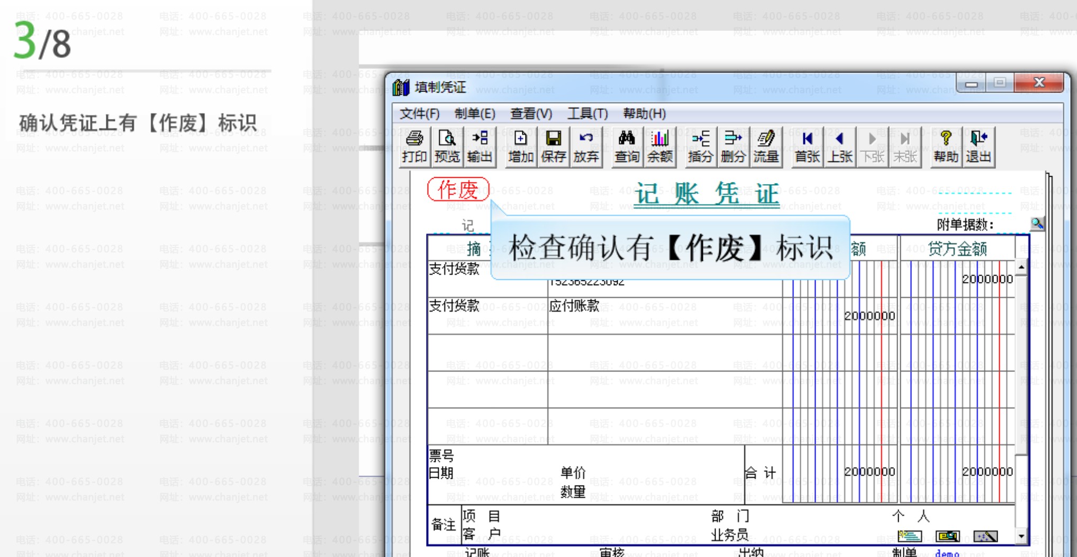Image resolution: width=1077 pixels, height=557 pixels.
Task: Go to next voucher with 下张
Action: pyautogui.click(x=872, y=147)
